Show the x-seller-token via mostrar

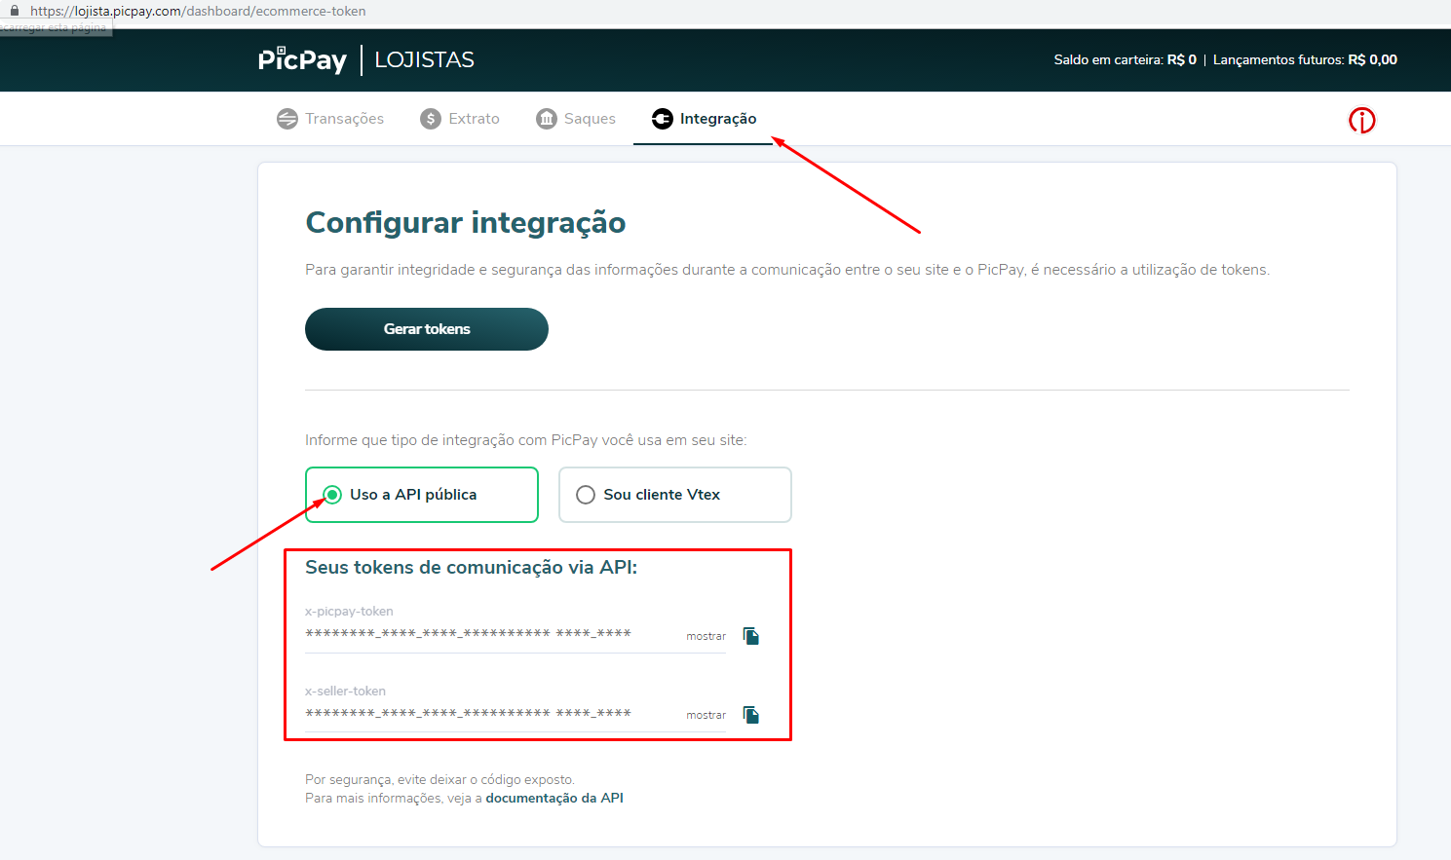point(706,715)
